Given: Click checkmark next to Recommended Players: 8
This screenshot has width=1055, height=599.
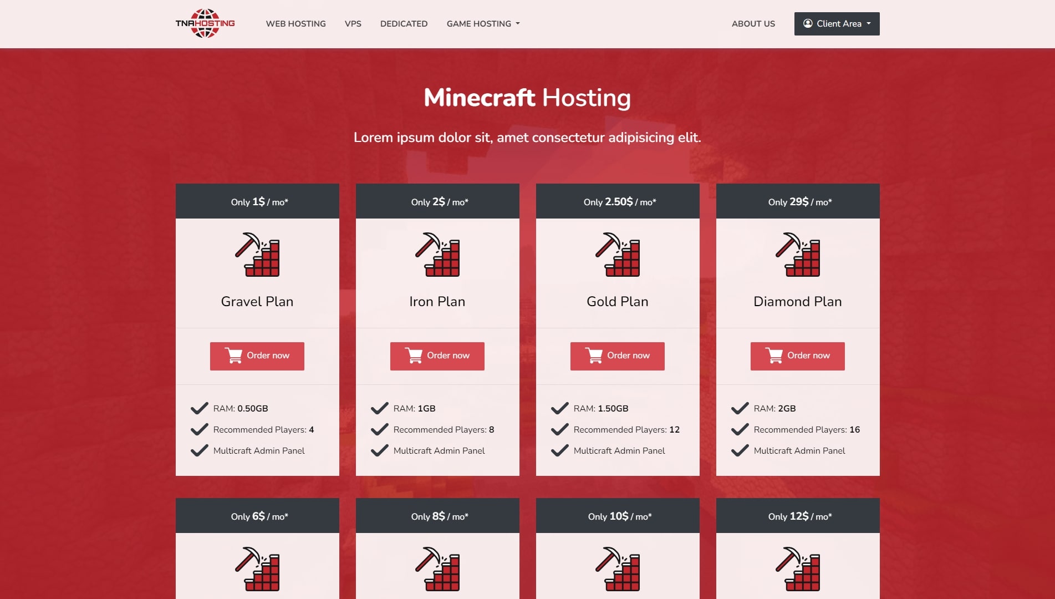Looking at the screenshot, I should pos(379,430).
